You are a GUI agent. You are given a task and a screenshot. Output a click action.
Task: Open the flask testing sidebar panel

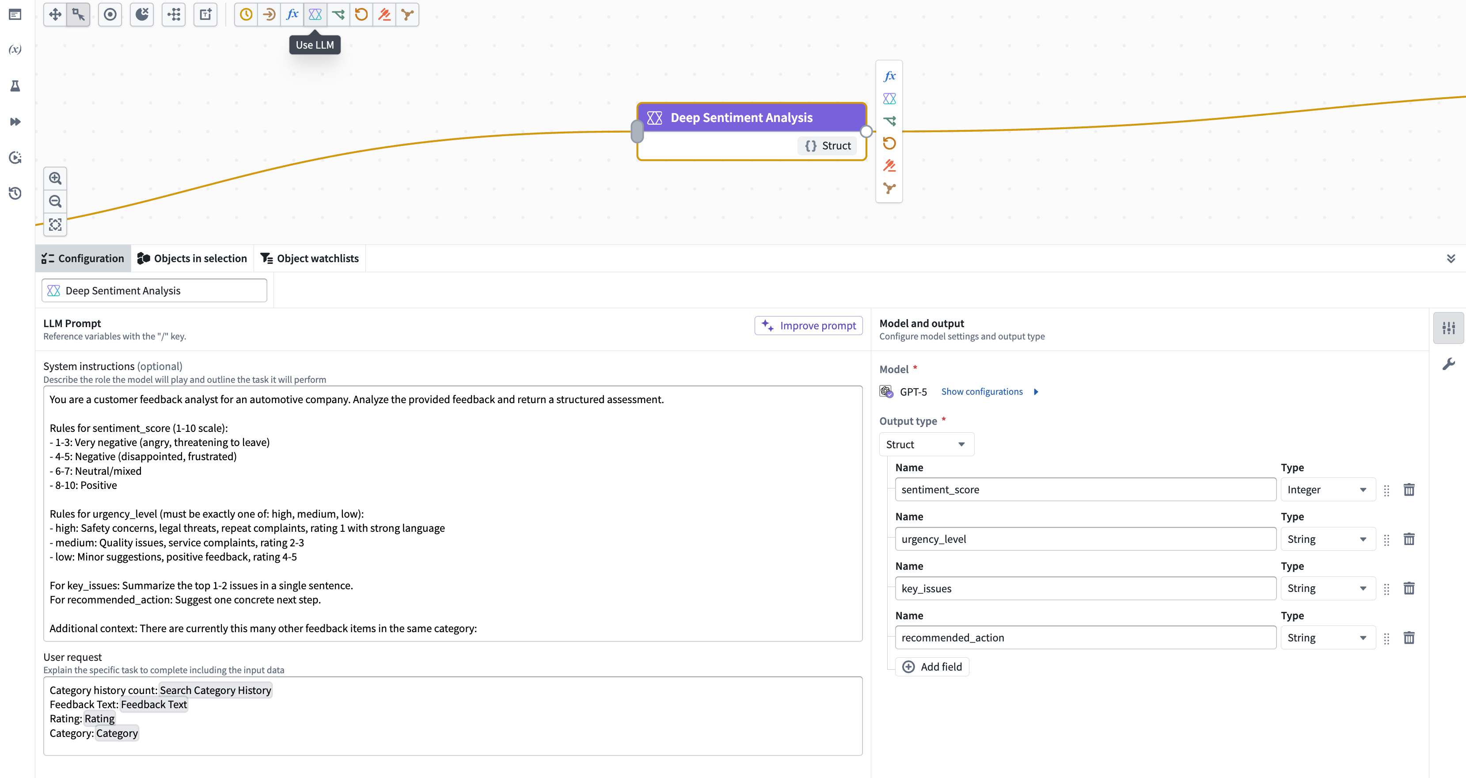(x=15, y=86)
